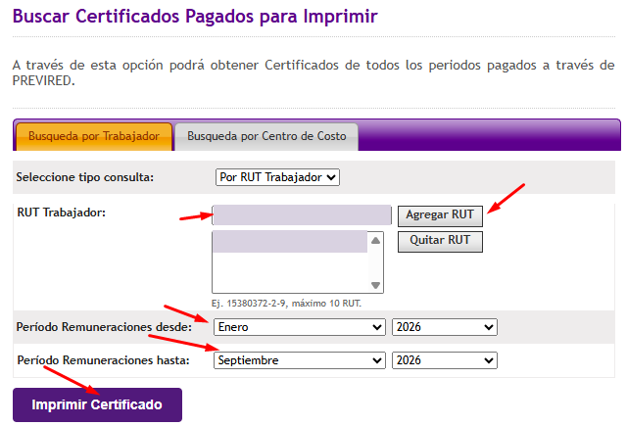Click the 'Buscar Certificados Pagados para Imprimir' heading
Screen dimensions: 627x426
point(195,17)
